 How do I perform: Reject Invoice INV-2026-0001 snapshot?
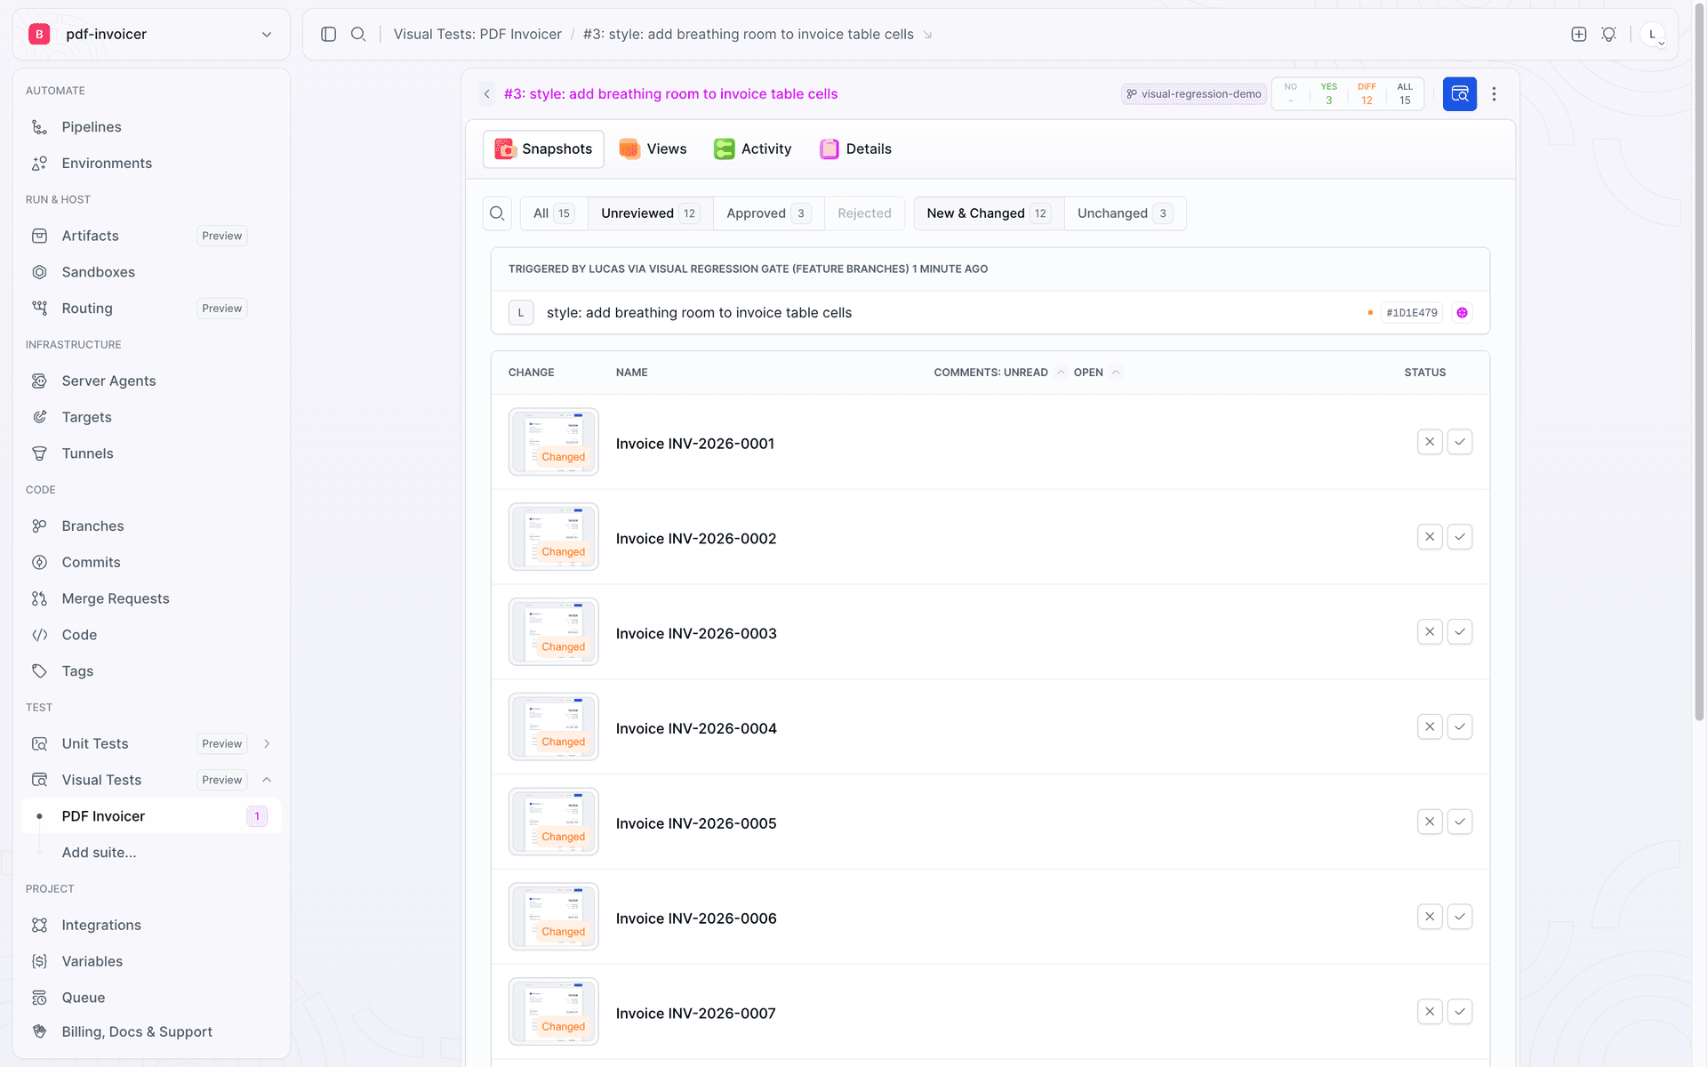coord(1430,442)
